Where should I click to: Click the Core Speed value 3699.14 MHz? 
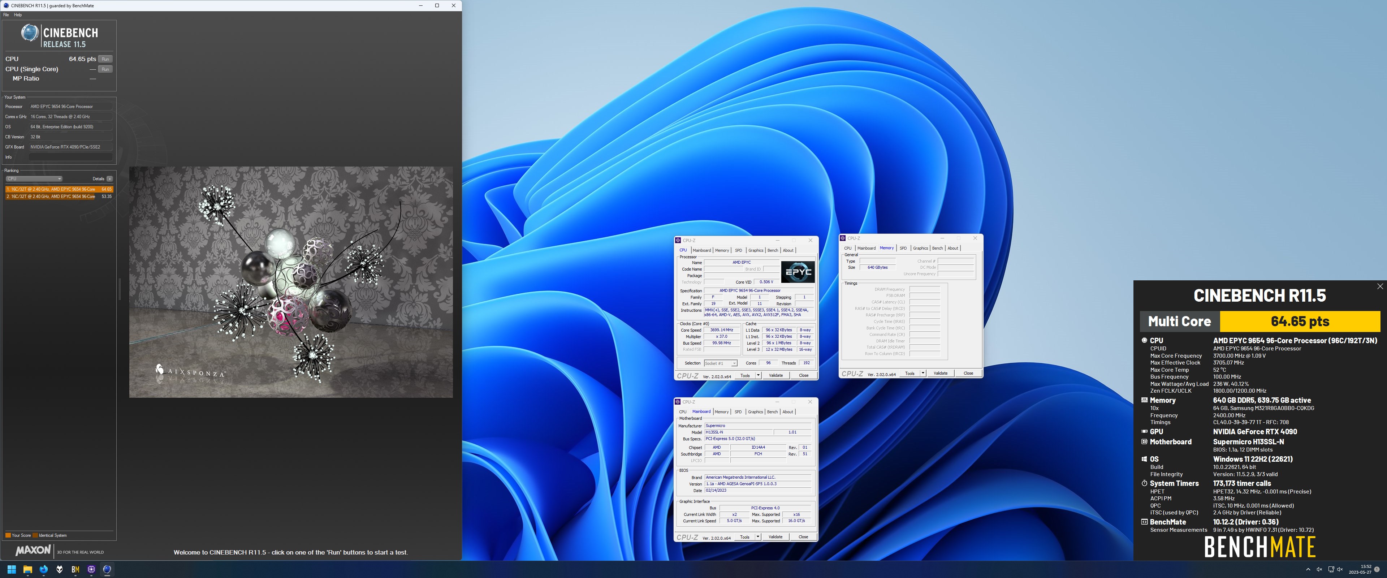(x=722, y=330)
